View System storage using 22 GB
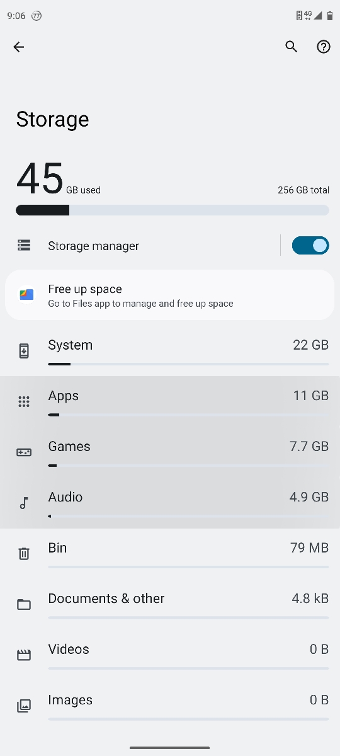The height and width of the screenshot is (756, 340). [170, 351]
